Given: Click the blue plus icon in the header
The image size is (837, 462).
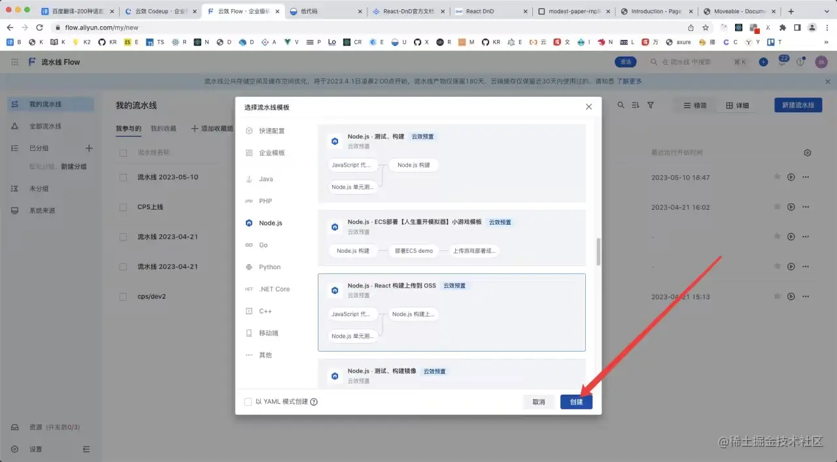Looking at the screenshot, I should (x=763, y=62).
